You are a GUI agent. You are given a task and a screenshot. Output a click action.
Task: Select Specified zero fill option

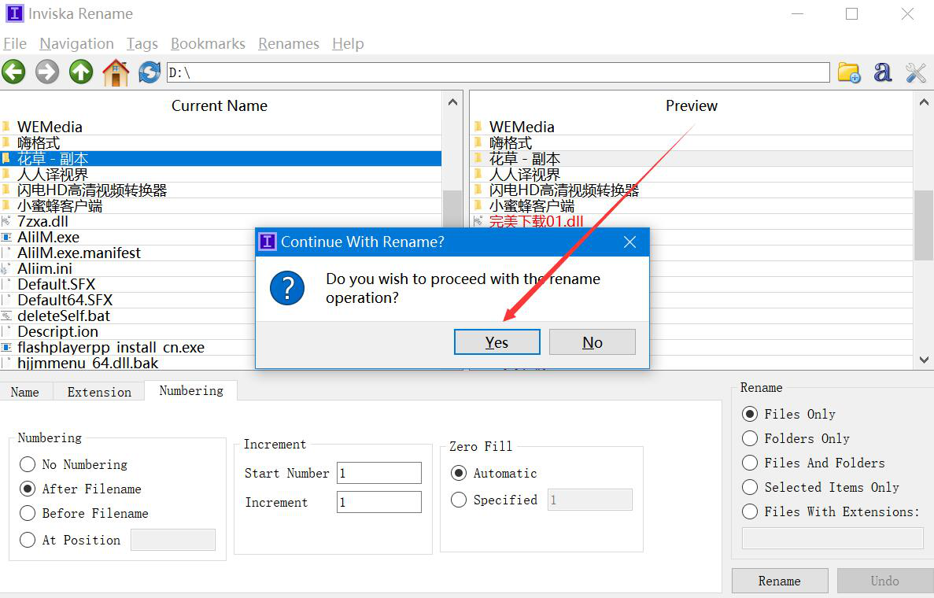pyautogui.click(x=459, y=500)
